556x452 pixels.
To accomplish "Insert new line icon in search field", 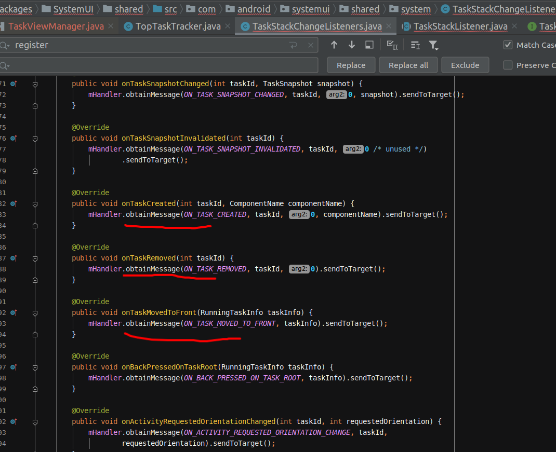I will click(293, 45).
